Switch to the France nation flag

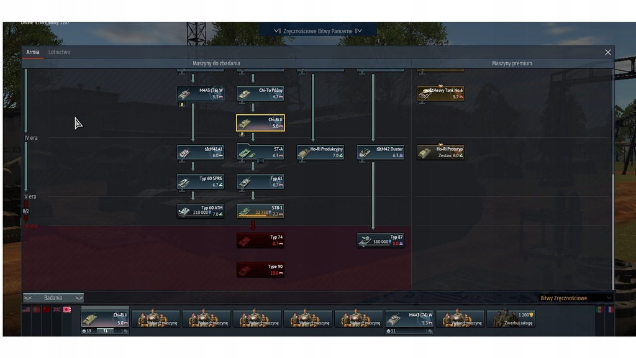pos(610,310)
